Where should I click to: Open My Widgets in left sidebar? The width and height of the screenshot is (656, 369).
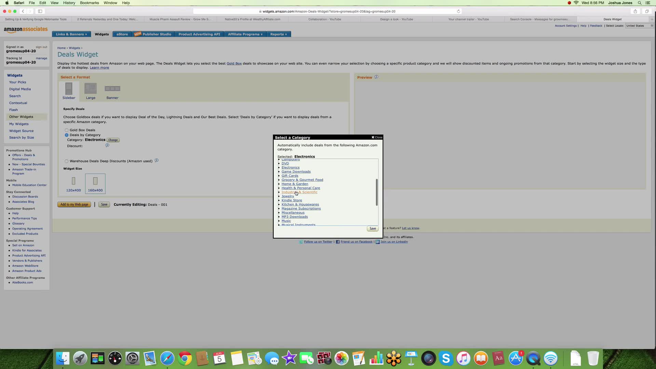19,124
